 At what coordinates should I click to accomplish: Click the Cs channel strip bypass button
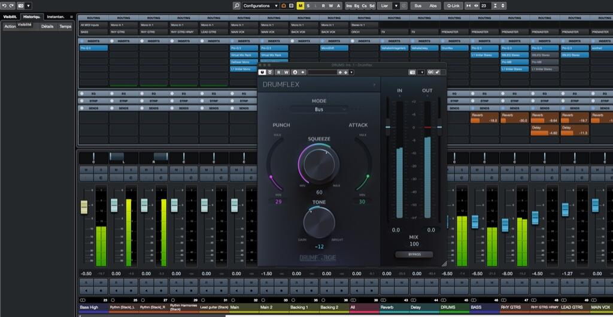365,6
